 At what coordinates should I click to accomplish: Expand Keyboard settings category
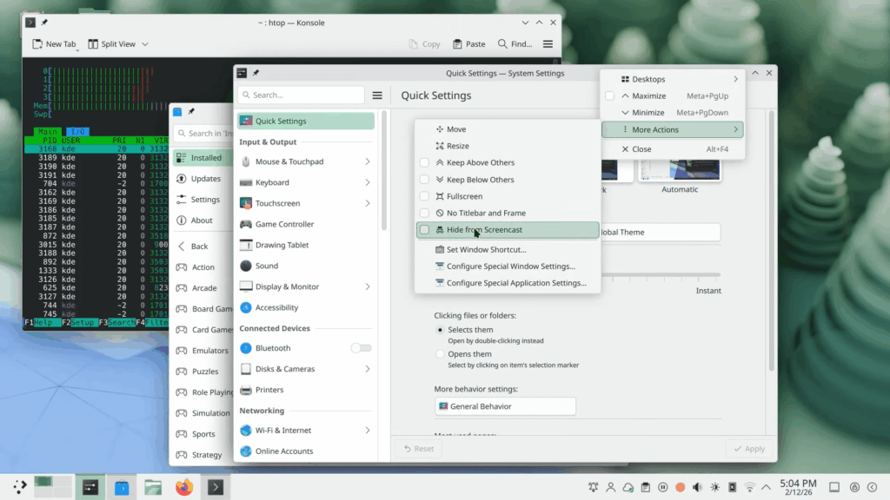(x=306, y=182)
